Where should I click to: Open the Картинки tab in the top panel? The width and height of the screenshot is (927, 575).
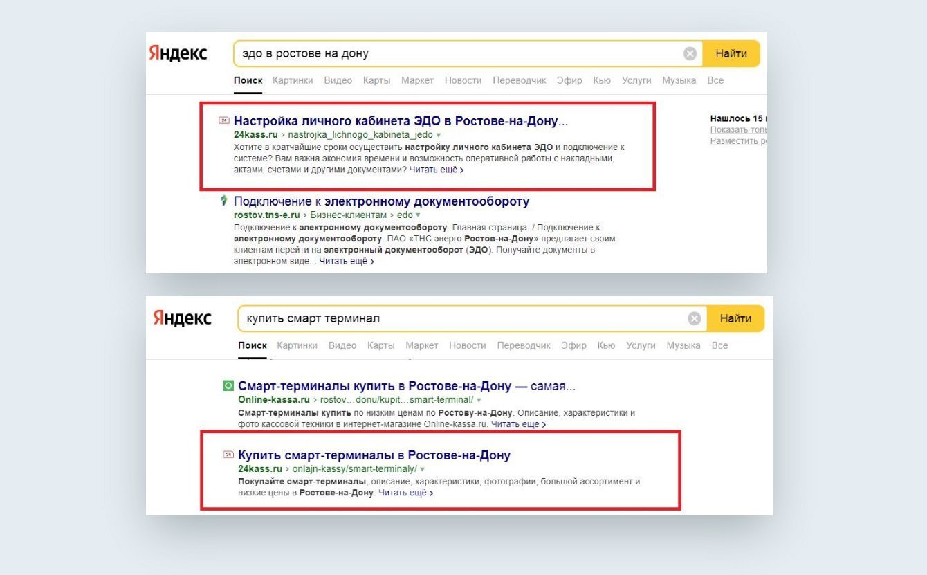[x=293, y=80]
